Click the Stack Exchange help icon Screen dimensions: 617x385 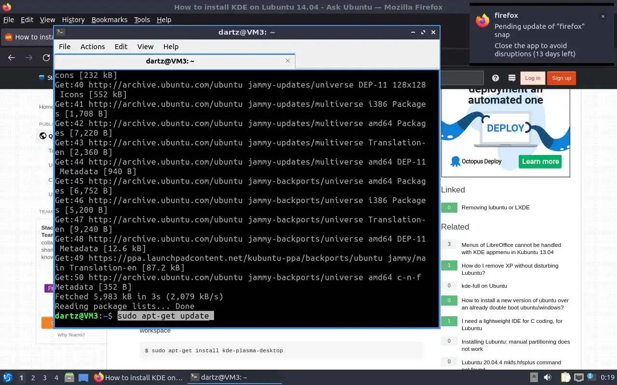(496, 78)
